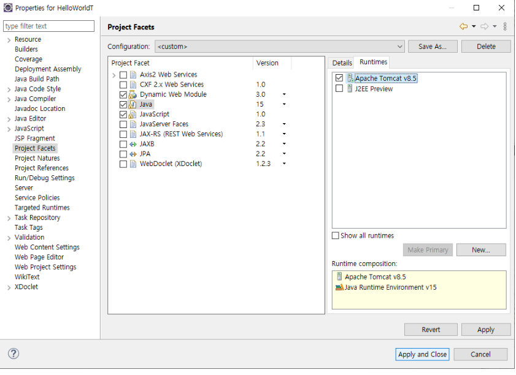
Task: Open back history dropdown arrow
Action: click(474, 26)
